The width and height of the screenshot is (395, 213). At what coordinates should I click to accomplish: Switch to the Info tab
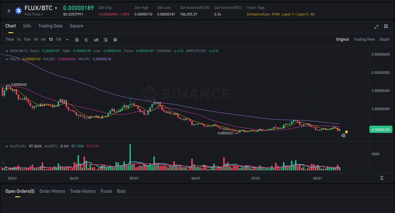coord(27,26)
